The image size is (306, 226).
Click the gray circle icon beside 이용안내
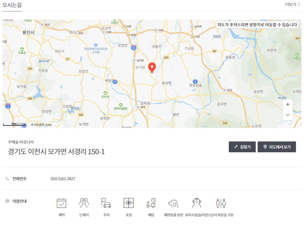point(7,201)
